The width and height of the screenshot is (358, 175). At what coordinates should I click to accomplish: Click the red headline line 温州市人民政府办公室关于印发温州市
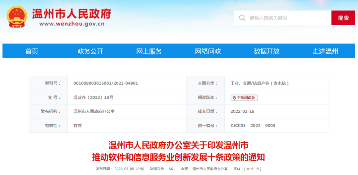click(178, 145)
